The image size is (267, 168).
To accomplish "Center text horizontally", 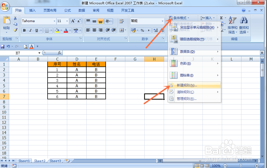I will [94, 30].
